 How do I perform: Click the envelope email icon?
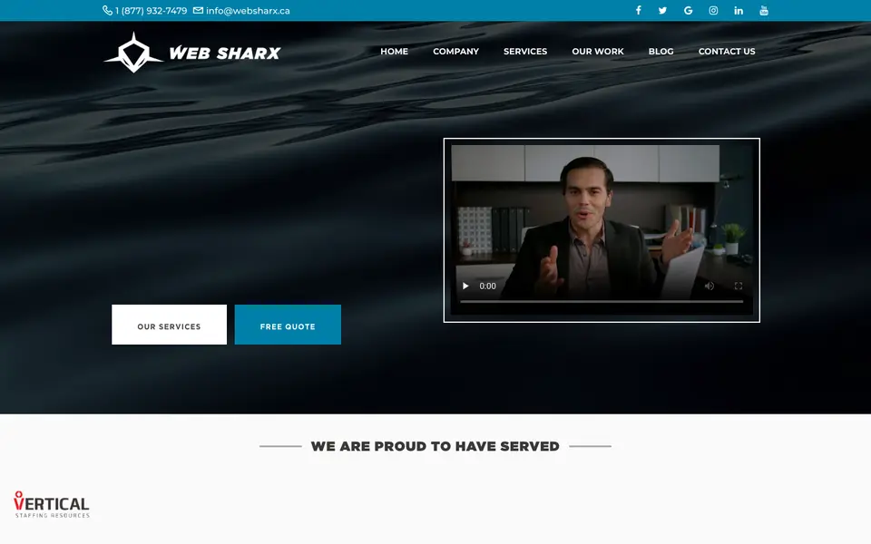click(x=198, y=10)
